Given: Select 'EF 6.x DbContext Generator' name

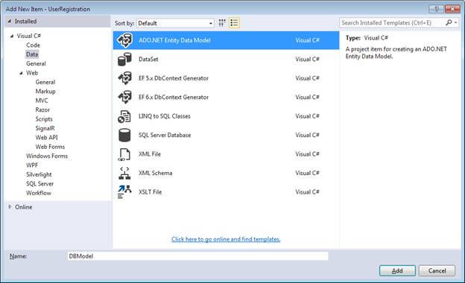Looking at the screenshot, I should click(x=174, y=98).
